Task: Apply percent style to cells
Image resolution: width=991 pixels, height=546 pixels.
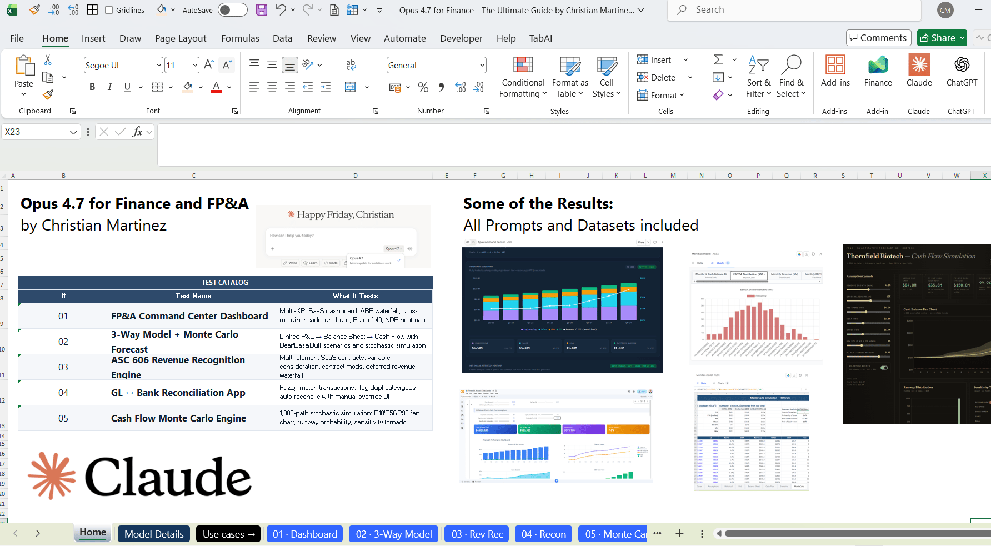Action: coord(423,87)
